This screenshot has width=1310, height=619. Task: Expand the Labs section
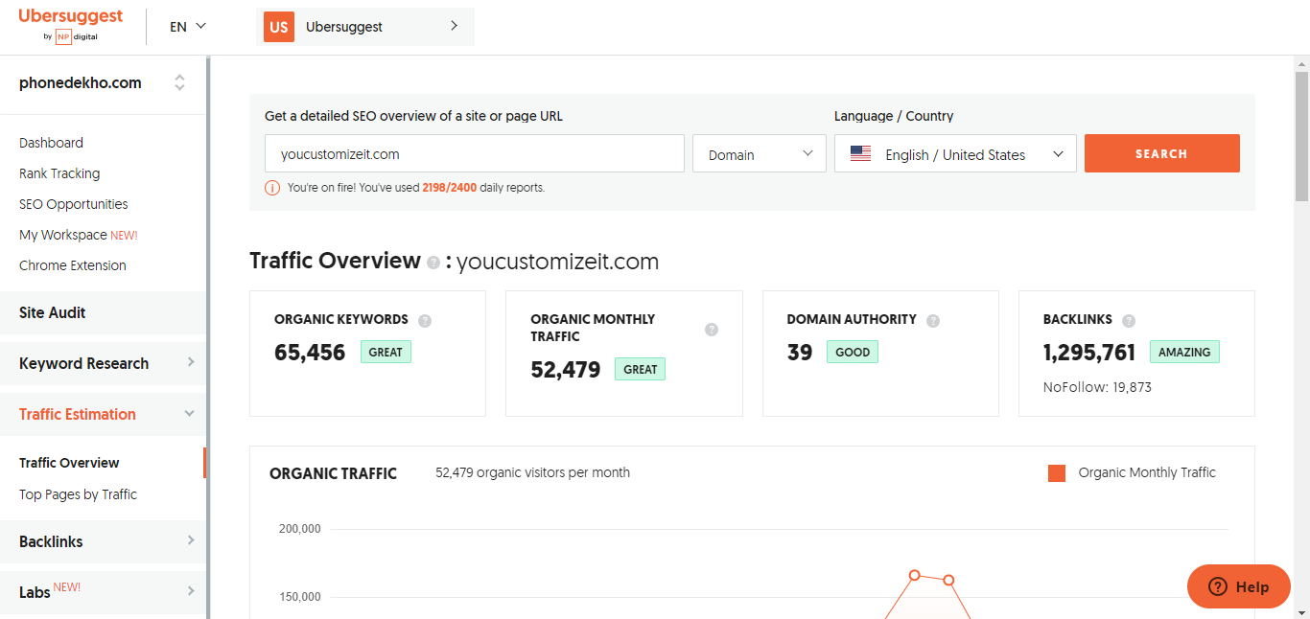coord(103,592)
